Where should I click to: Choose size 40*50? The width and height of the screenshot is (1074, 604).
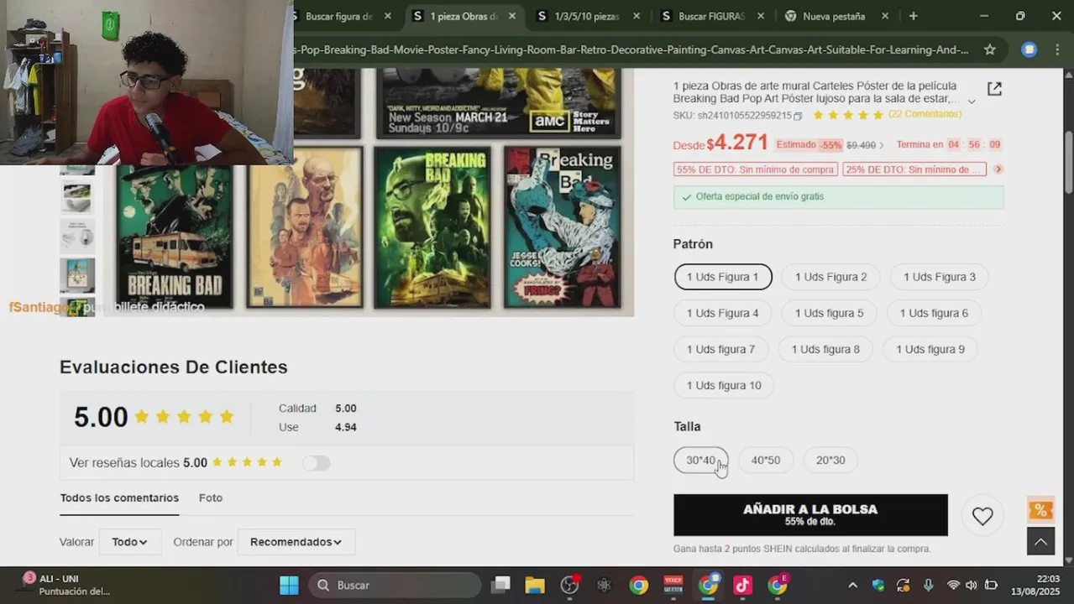point(765,460)
